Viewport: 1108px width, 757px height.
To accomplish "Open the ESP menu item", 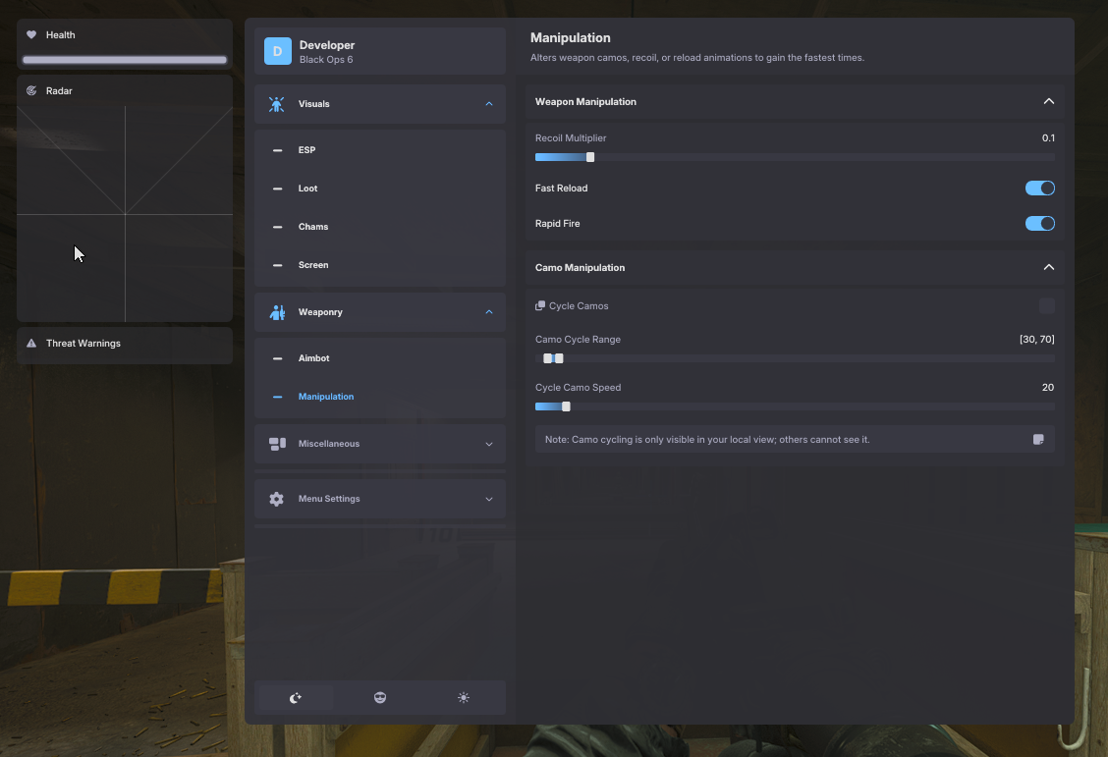I will 306,150.
